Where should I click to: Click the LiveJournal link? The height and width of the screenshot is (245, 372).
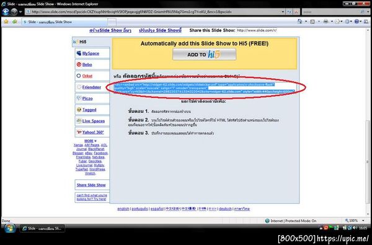[x=84, y=165]
